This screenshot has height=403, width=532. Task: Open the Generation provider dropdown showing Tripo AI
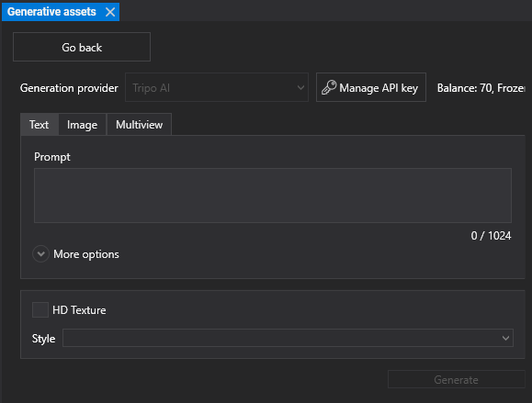click(x=217, y=87)
